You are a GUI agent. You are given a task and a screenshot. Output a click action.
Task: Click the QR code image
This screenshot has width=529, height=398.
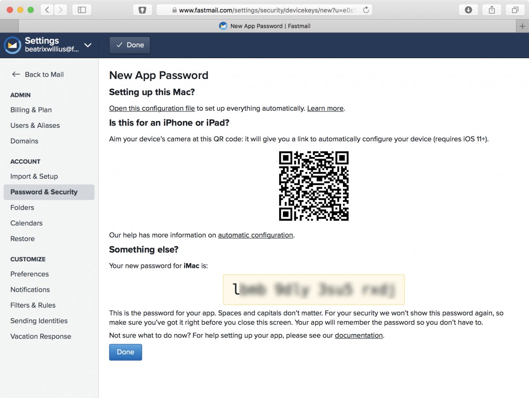314,186
